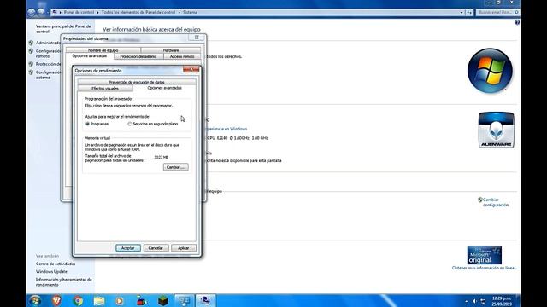Select 'Sistema' breadcrumb in address bar
The image size is (547, 307).
click(190, 12)
